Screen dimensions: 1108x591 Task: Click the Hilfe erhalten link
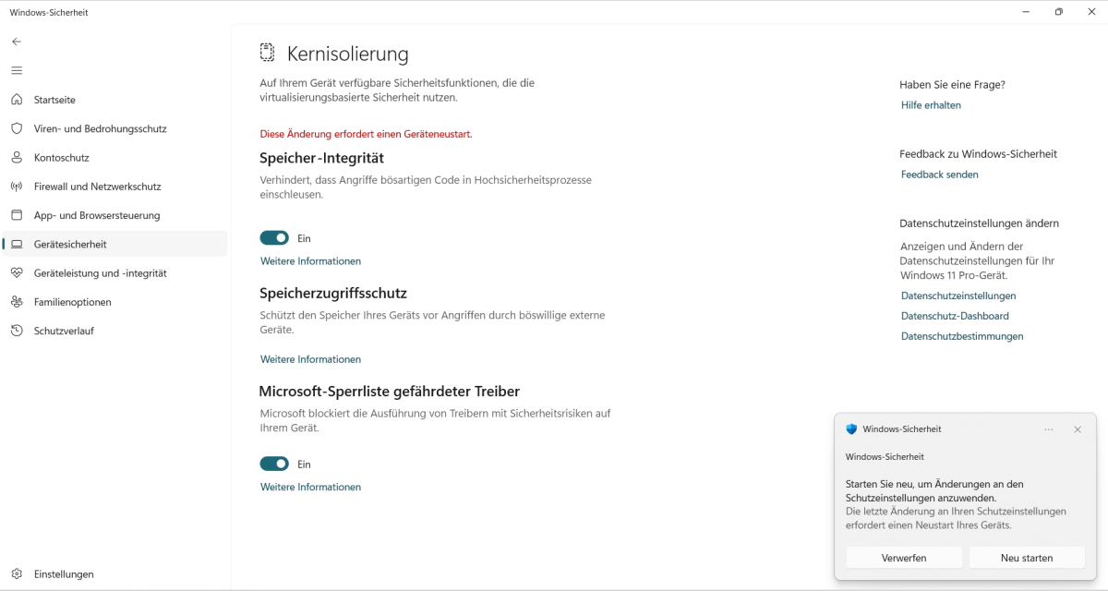(931, 105)
